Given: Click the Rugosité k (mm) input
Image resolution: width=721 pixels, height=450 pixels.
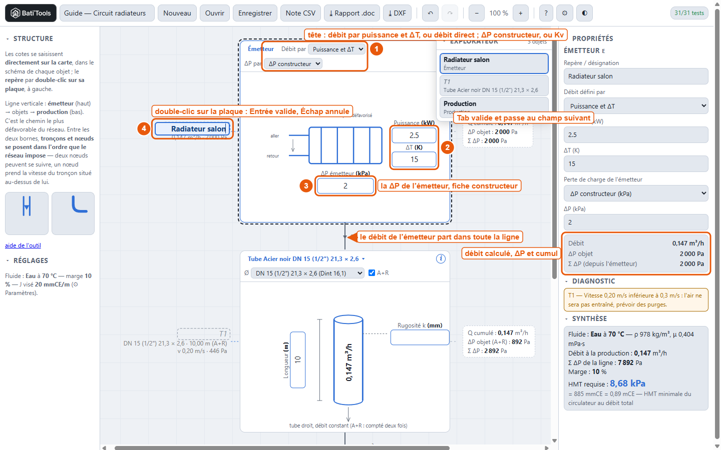Looking at the screenshot, I should (420, 337).
